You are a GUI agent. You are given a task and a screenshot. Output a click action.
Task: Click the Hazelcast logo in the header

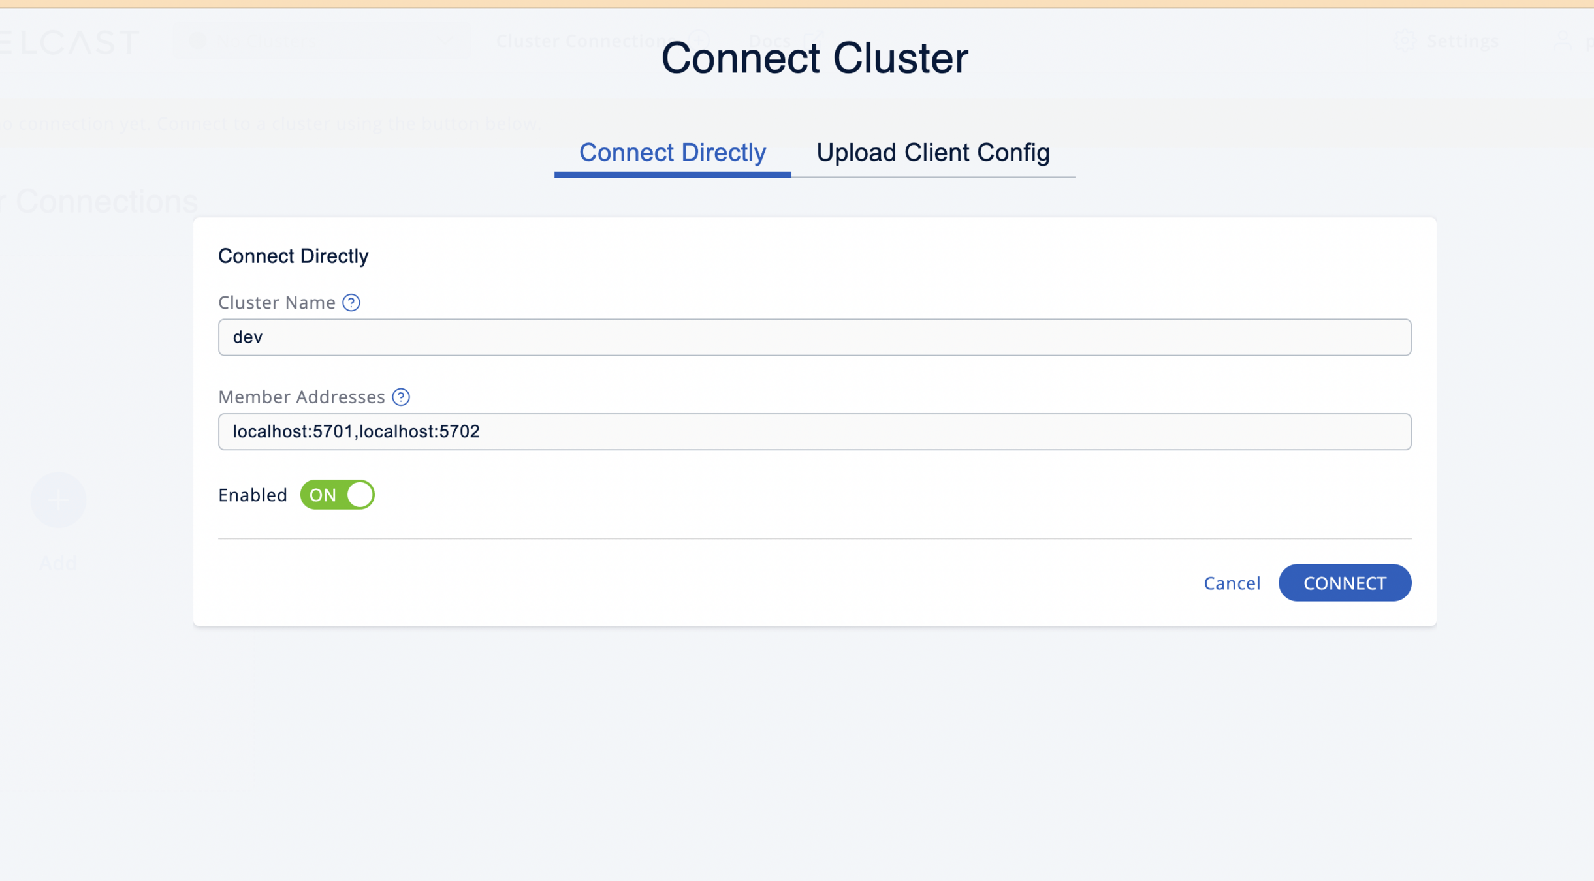(x=69, y=42)
